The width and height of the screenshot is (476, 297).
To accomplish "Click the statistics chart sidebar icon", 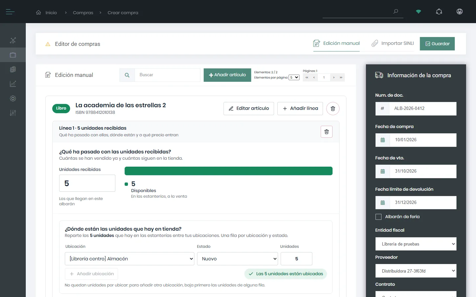I will [13, 84].
